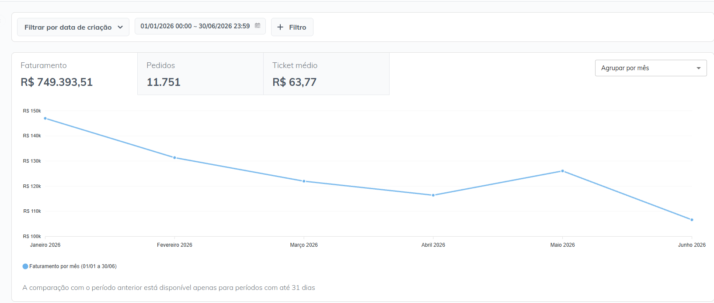Click the R$ 110k axis label
The image size is (714, 303).
pos(32,211)
